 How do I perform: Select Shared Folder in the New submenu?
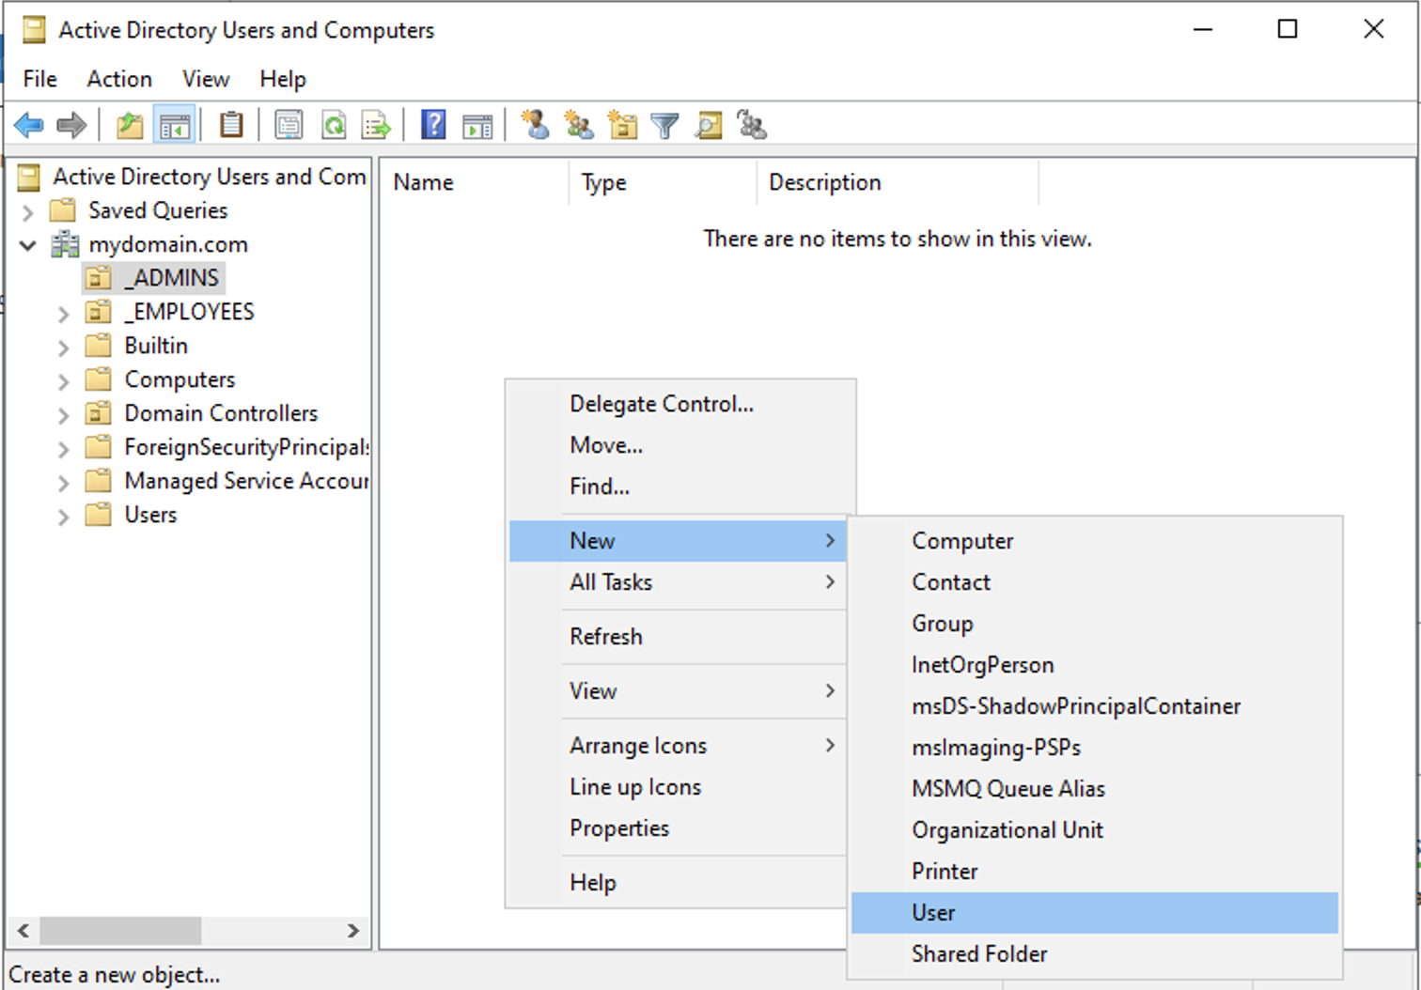coord(1095,954)
